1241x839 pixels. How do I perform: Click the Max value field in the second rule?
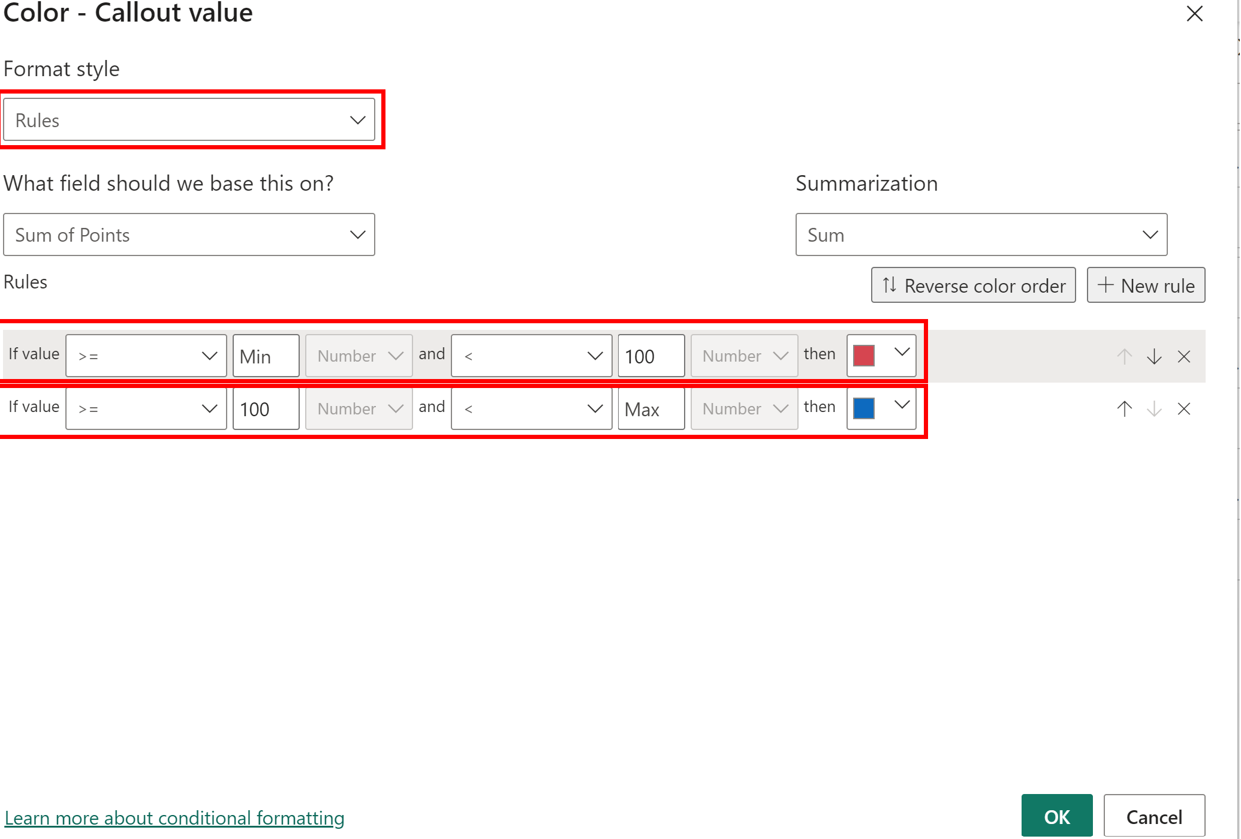coord(650,409)
